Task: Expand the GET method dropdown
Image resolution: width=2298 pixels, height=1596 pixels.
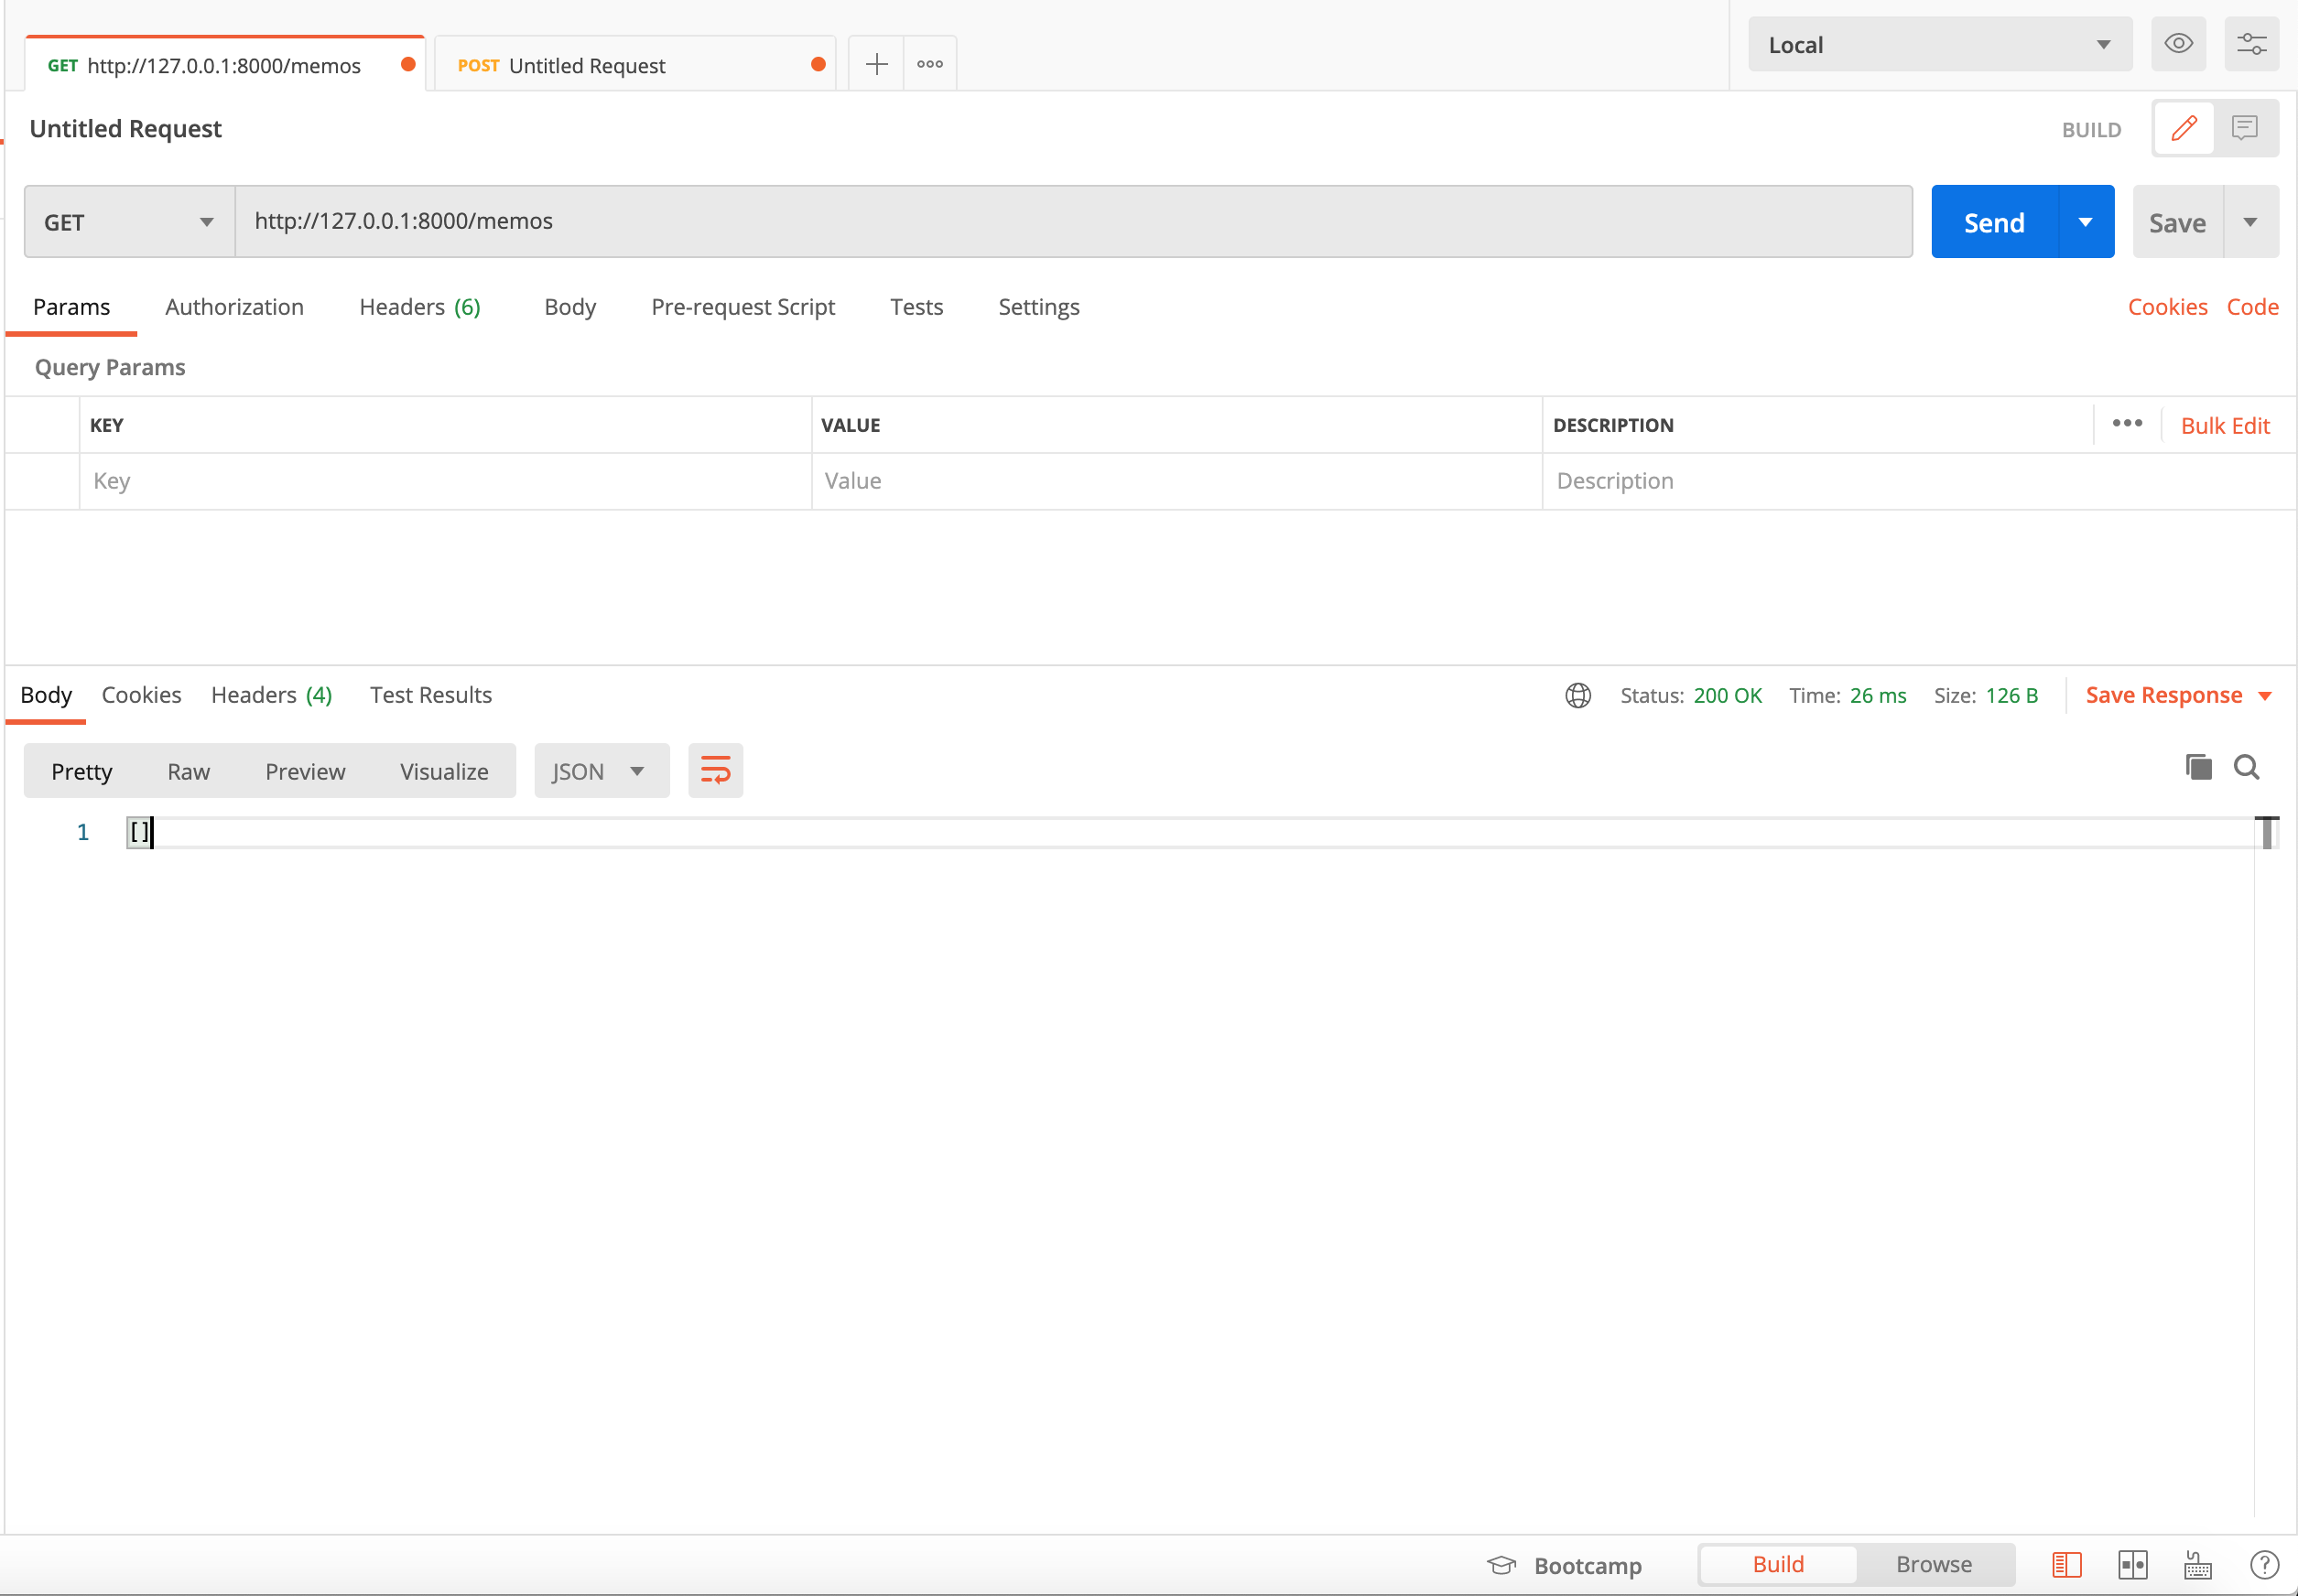Action: pos(129,222)
